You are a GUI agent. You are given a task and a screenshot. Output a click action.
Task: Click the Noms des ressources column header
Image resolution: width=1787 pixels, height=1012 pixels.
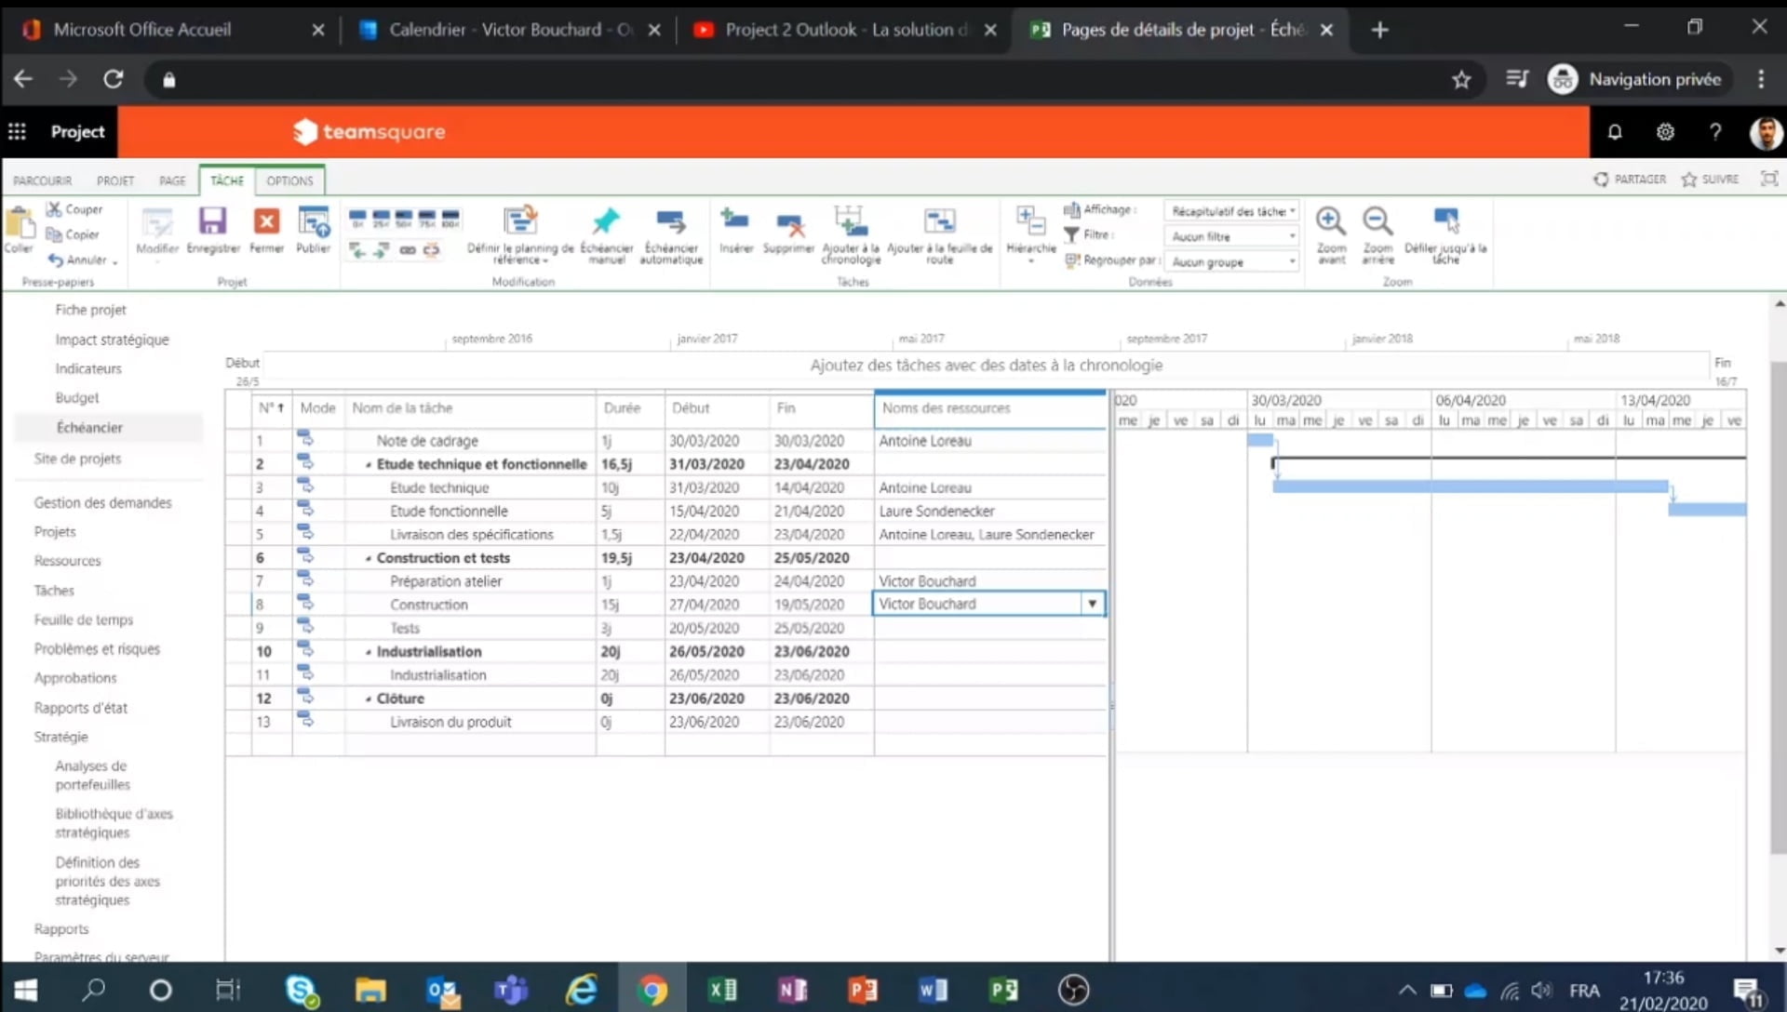tap(990, 408)
